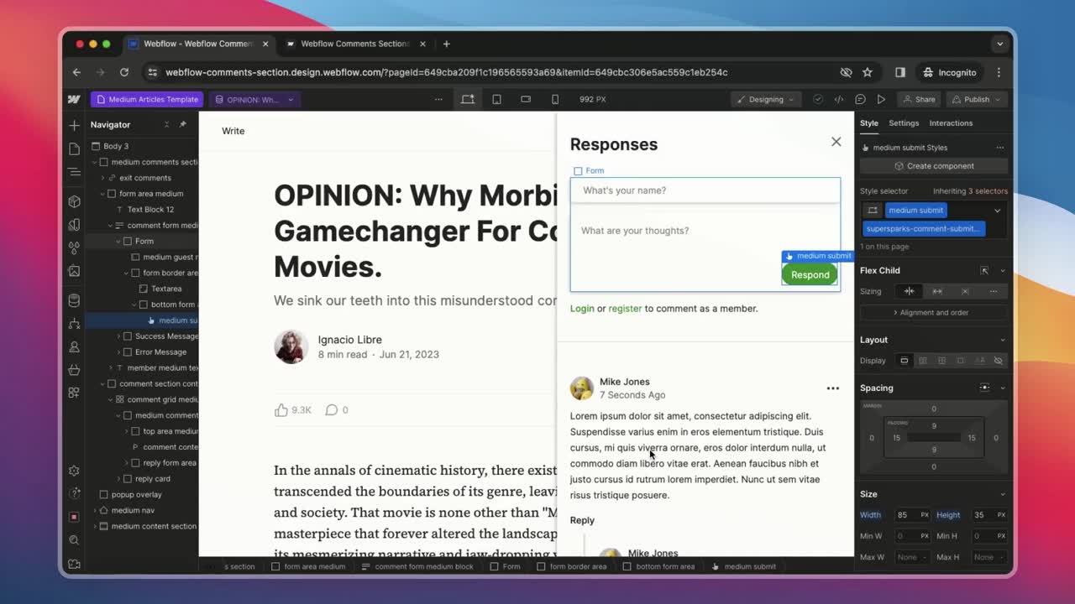Viewport: 1075px width, 604px height.
Task: Open the Designing mode dropdown
Action: pos(765,99)
